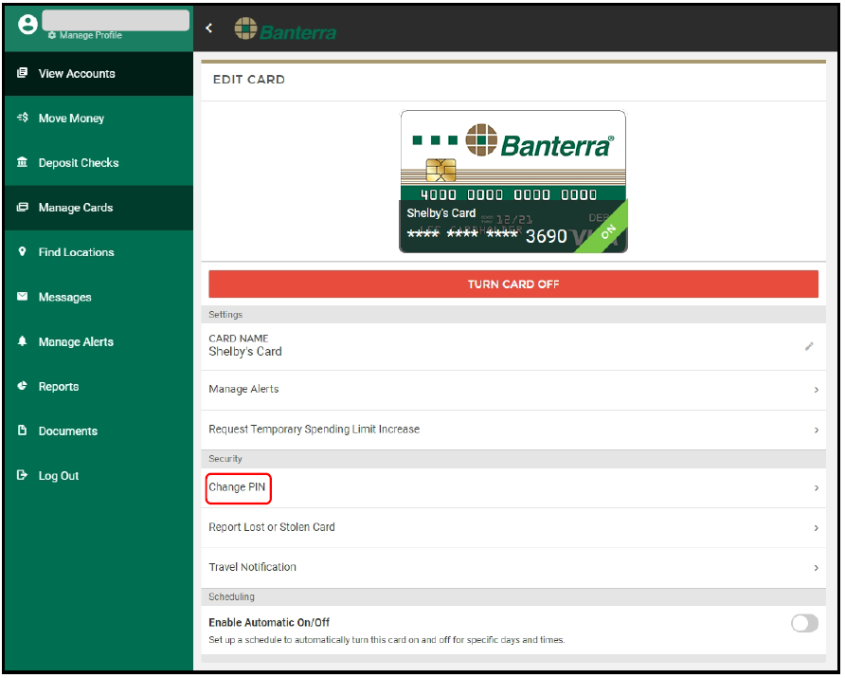Select Manage Cards in the sidebar
The width and height of the screenshot is (845, 678).
[x=76, y=208]
